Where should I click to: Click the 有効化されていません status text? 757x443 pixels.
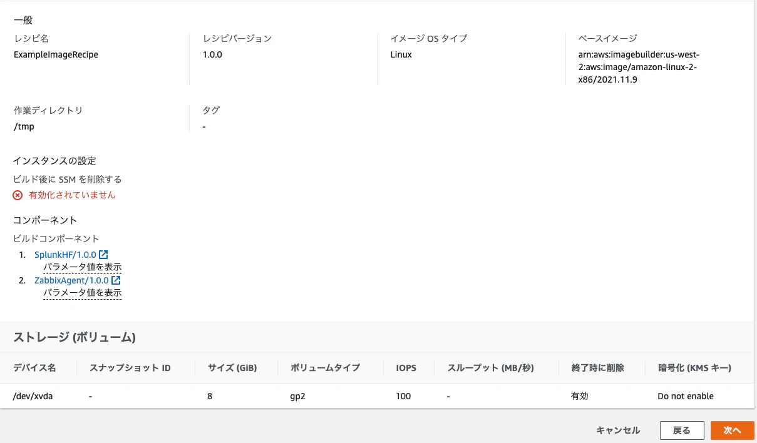click(x=72, y=195)
